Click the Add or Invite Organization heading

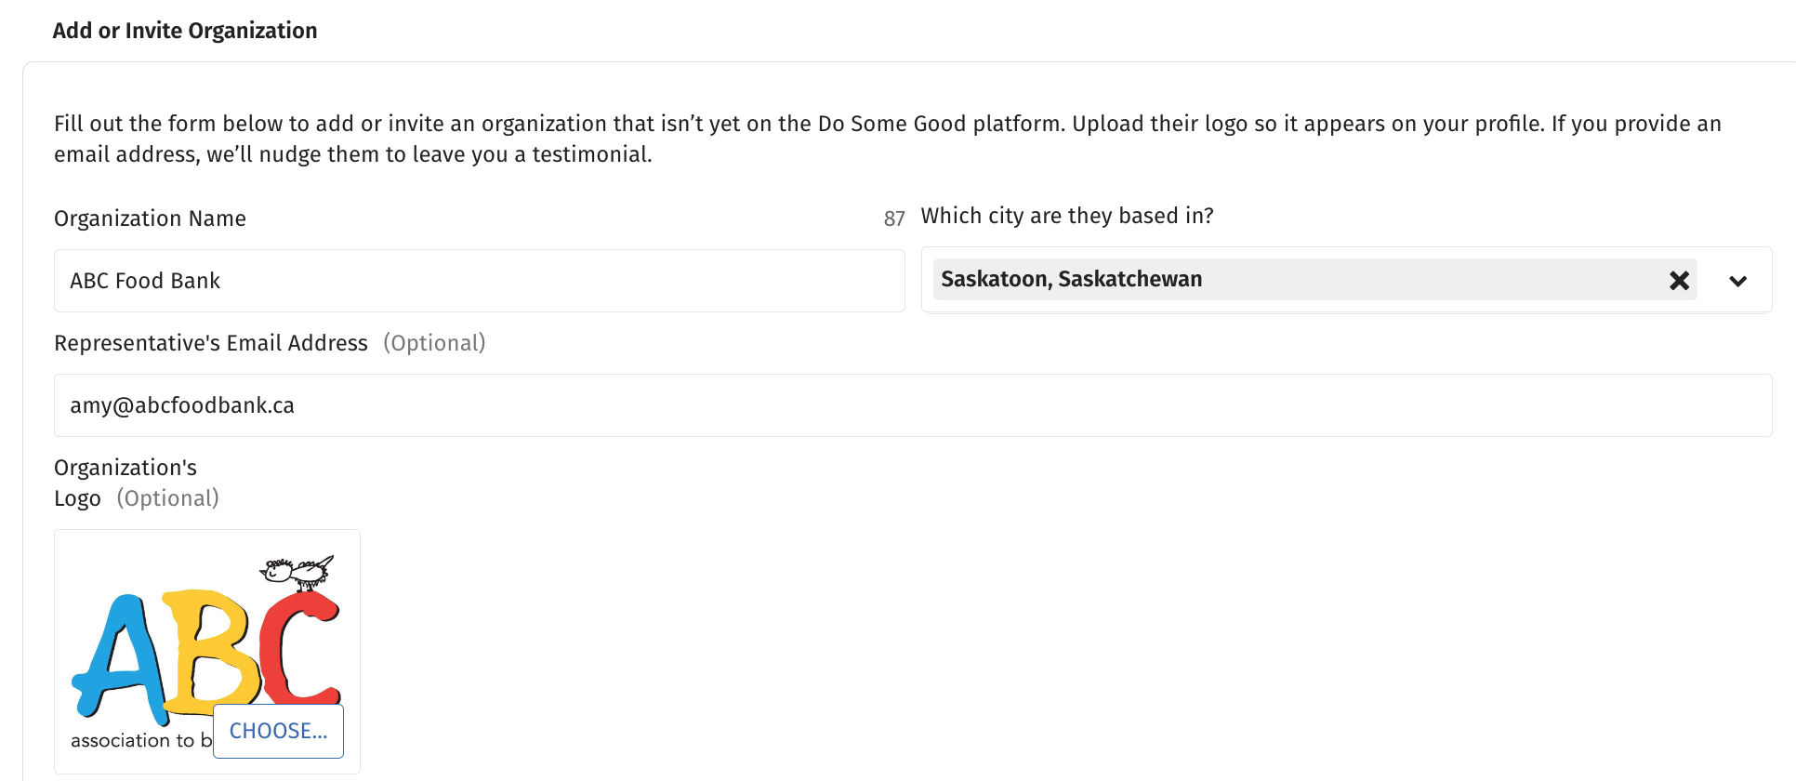185,31
